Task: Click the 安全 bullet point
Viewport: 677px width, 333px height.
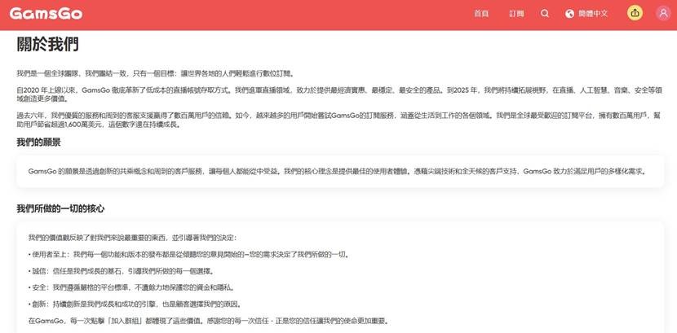Action: [x=131, y=287]
